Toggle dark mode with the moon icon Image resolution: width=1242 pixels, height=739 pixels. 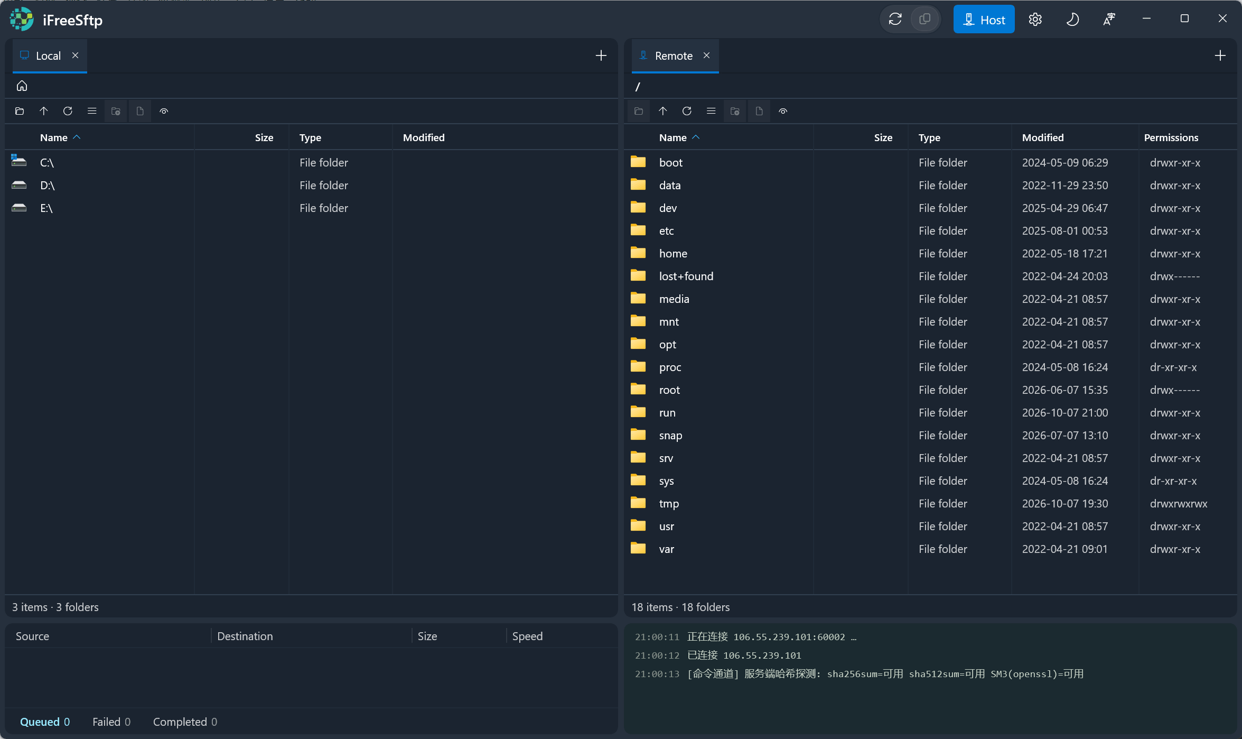coord(1072,20)
